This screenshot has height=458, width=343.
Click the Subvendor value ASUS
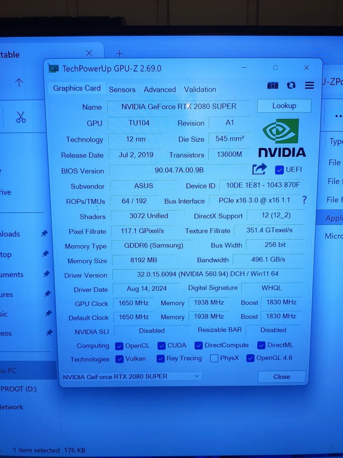pos(143,186)
